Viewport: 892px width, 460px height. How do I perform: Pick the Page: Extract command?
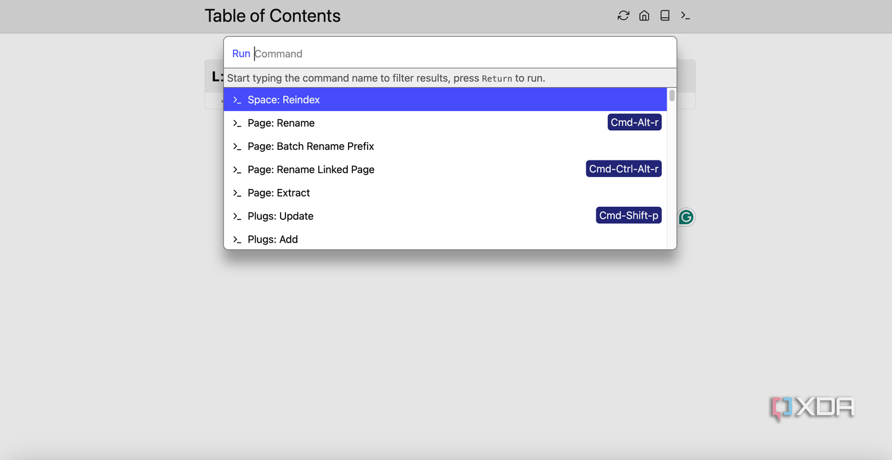click(445, 193)
